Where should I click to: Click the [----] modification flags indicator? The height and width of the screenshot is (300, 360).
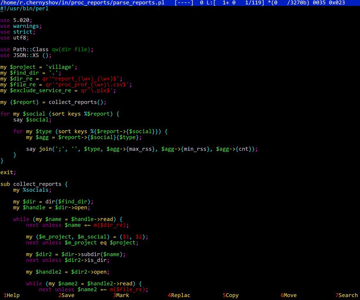184,3
